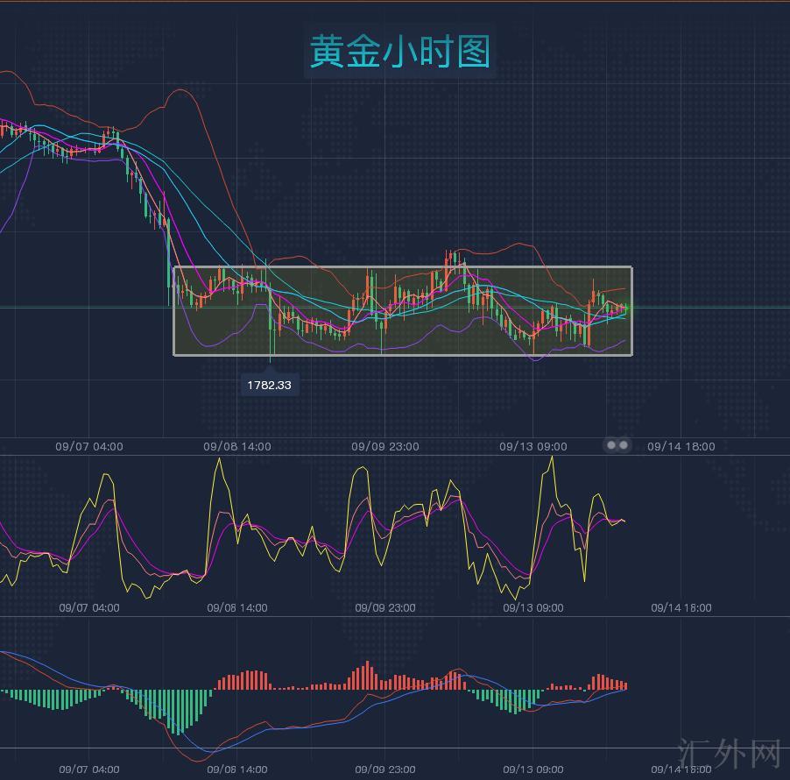Click the 汇外网 watermark logo
This screenshot has width=790, height=780.
coord(729,753)
